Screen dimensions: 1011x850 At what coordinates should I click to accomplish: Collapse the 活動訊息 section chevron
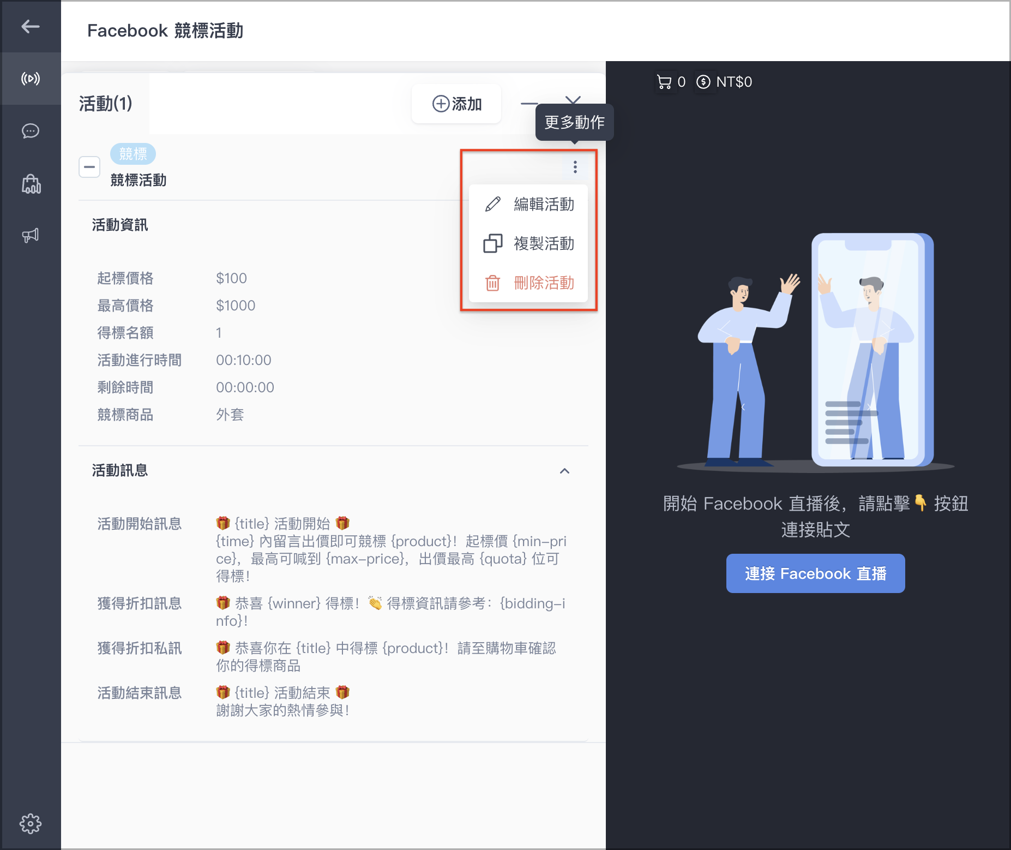565,471
